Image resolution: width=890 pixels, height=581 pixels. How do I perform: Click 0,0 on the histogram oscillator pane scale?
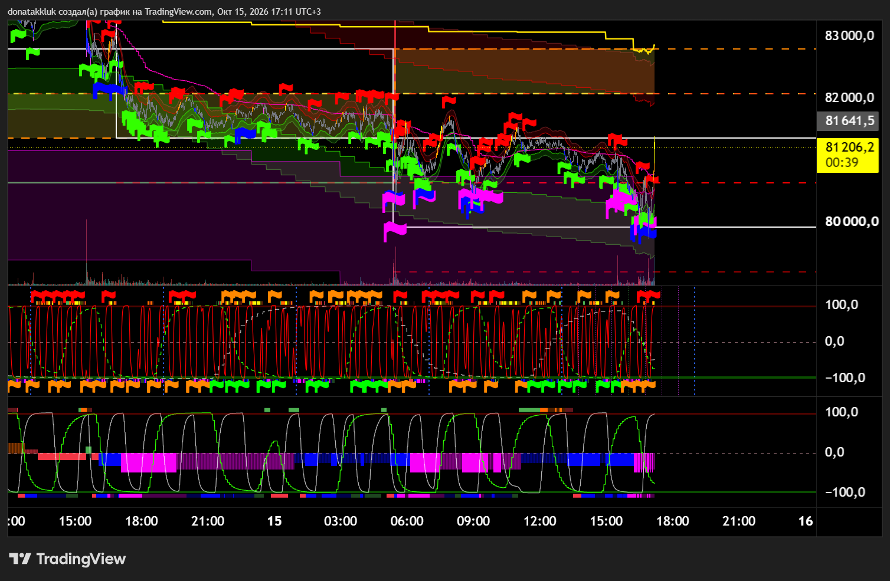(x=835, y=452)
